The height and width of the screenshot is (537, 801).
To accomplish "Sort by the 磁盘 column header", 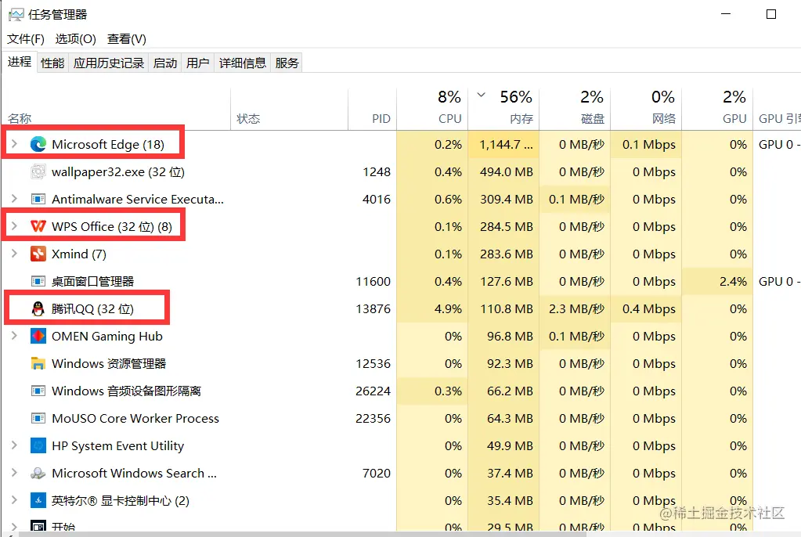I will click(x=575, y=110).
